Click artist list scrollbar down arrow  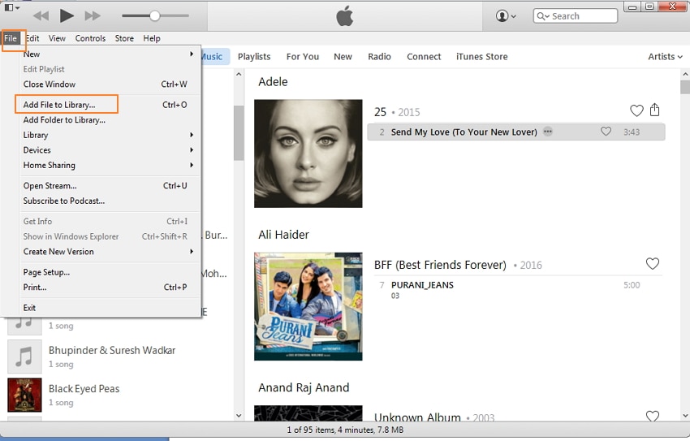tap(239, 415)
